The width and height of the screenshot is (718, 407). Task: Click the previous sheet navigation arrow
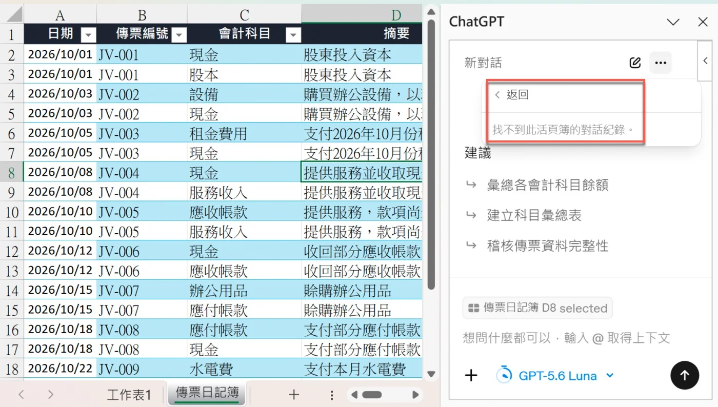pyautogui.click(x=21, y=394)
